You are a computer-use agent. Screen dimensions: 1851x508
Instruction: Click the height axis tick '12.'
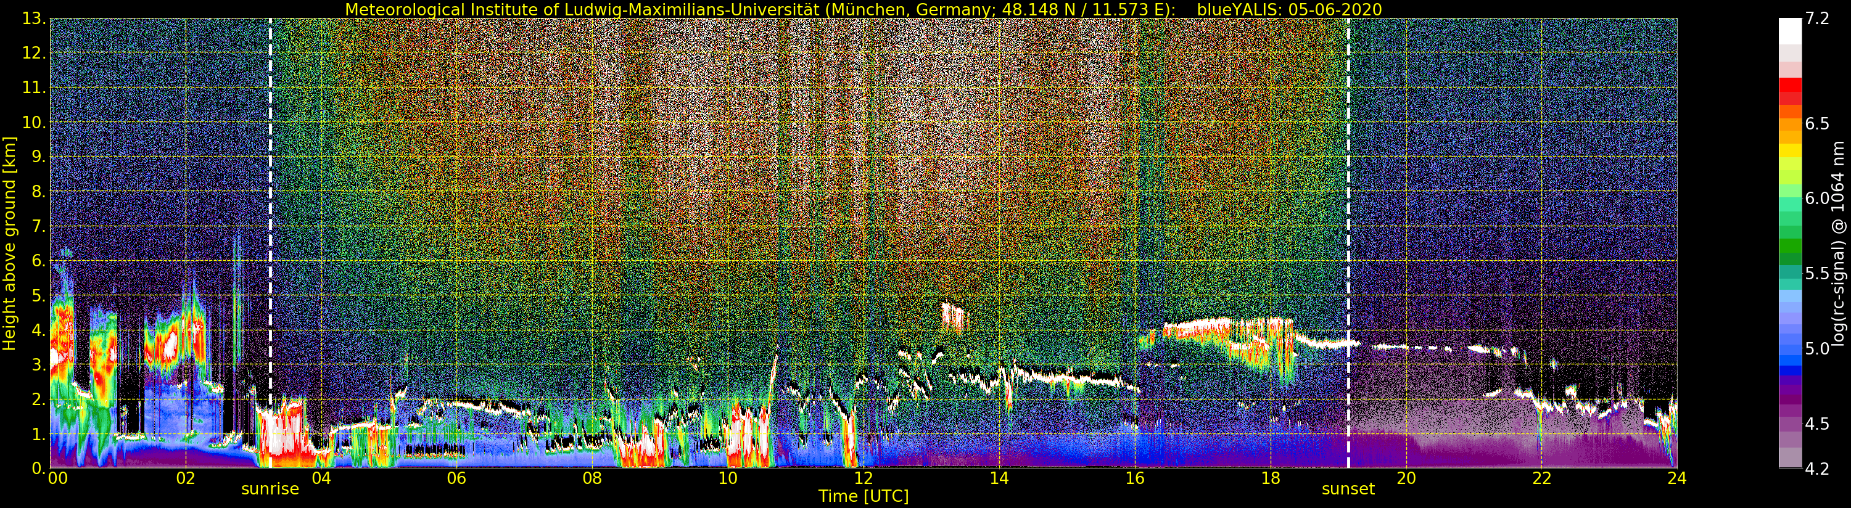click(35, 53)
